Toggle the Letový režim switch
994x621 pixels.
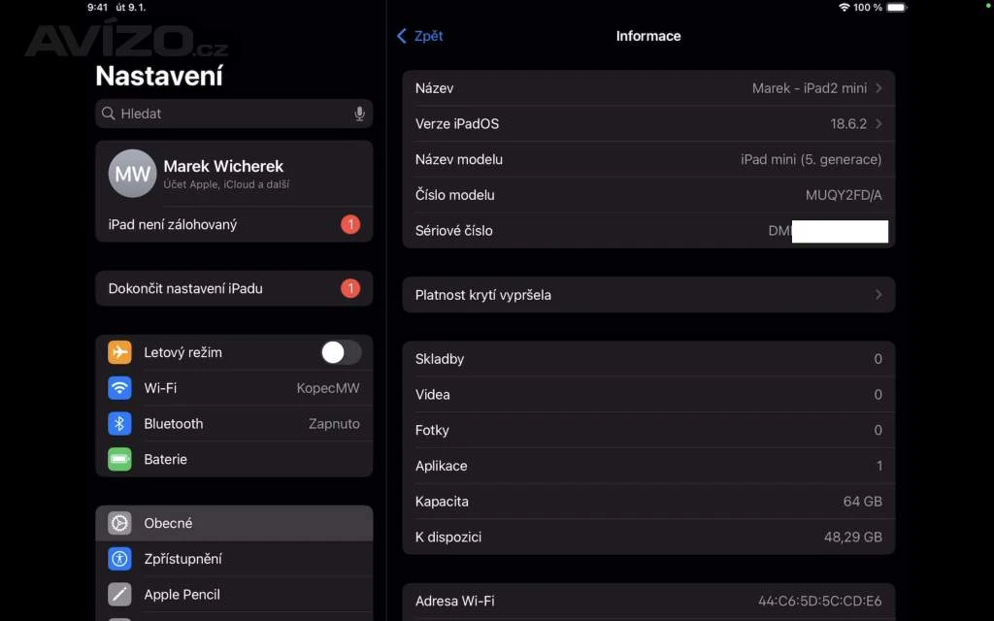click(x=341, y=352)
